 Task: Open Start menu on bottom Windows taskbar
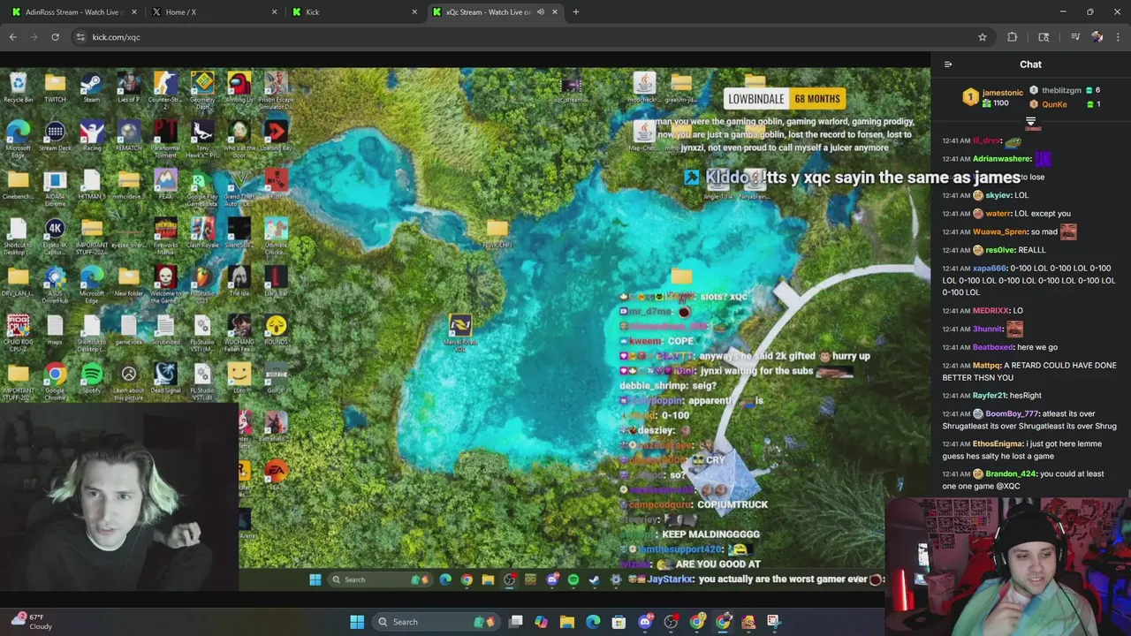click(357, 622)
